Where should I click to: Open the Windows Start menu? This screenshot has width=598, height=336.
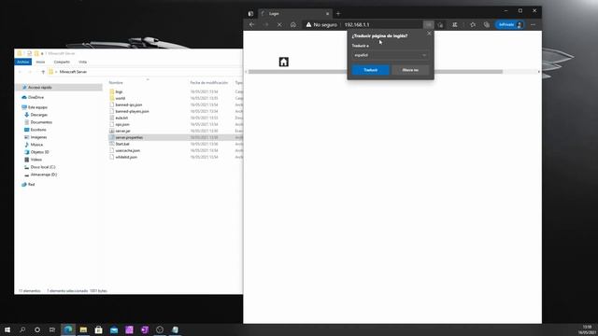7,329
